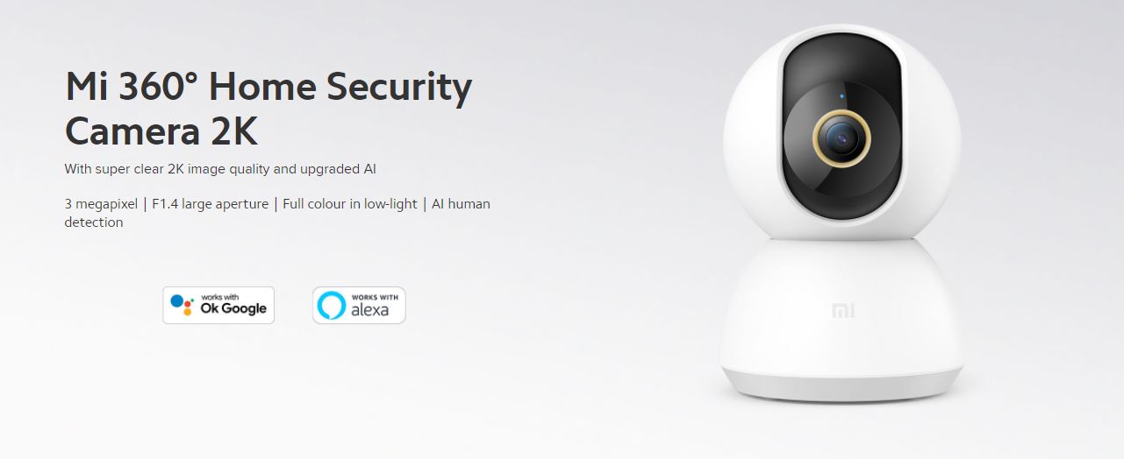This screenshot has height=459, width=1124.
Task: Click the Full colour in low-light spec
Action: point(350,204)
